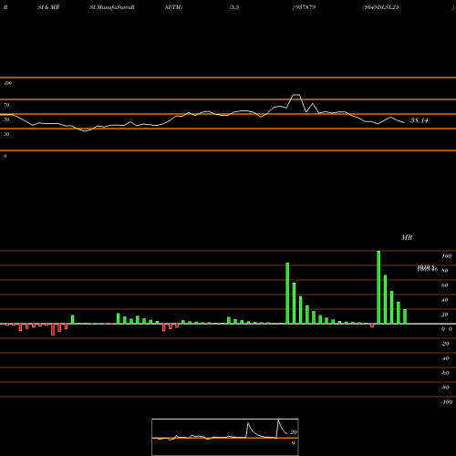Screen dimensions: 456x456
Task: Click the ')937879' code in header
Action: pyautogui.click(x=304, y=7)
